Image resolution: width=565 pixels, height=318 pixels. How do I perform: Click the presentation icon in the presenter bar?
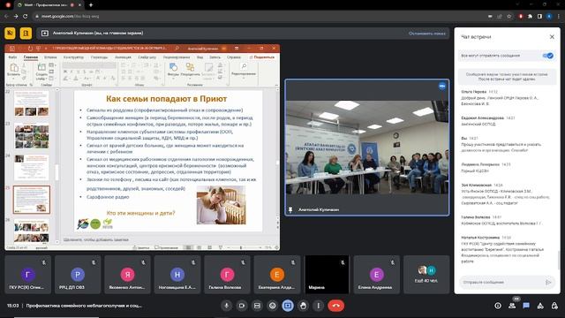click(x=45, y=34)
